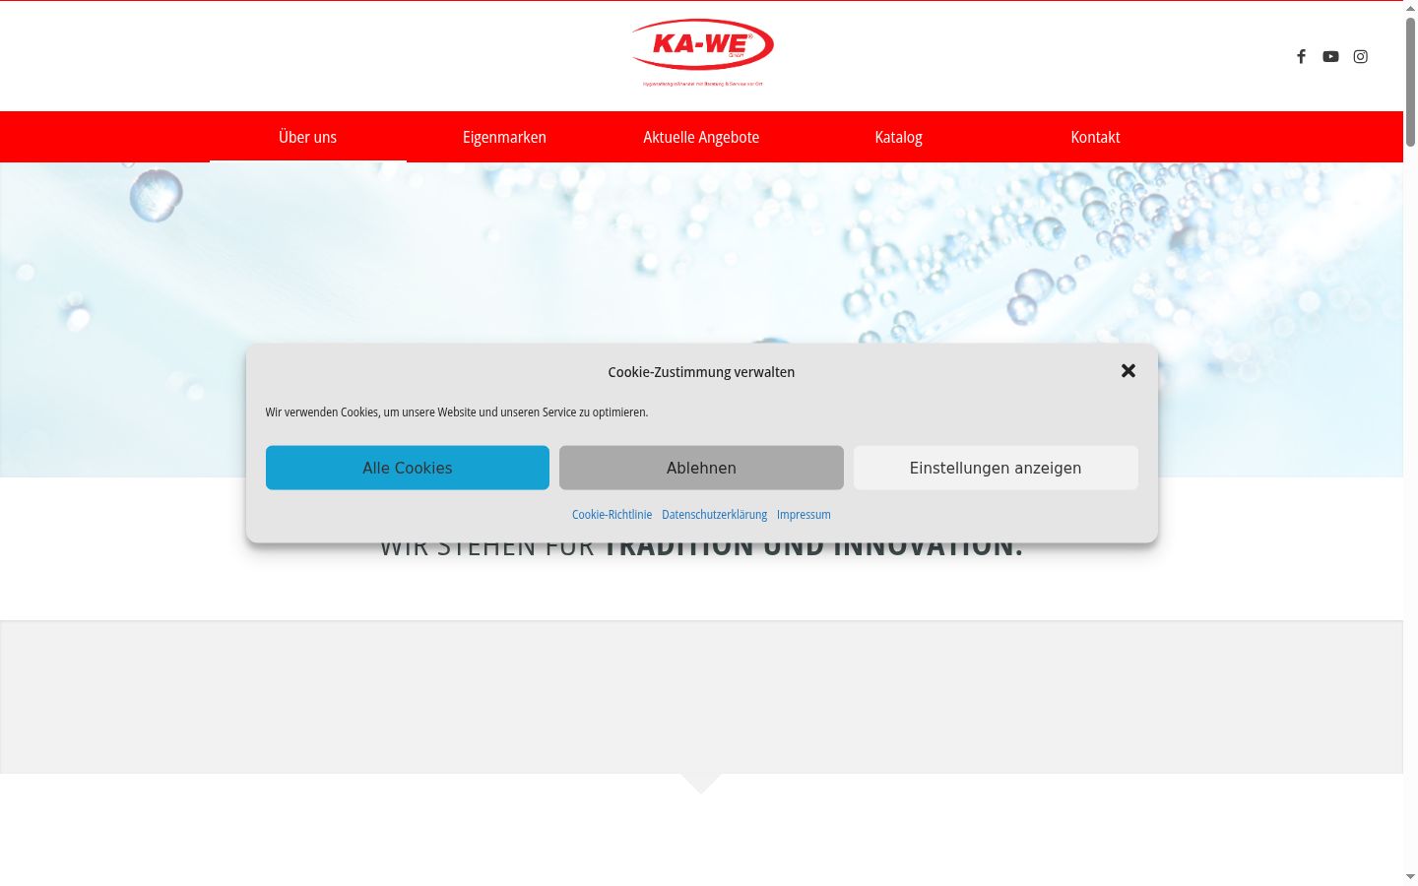Open the YouTube channel icon
This screenshot has width=1418, height=886.
pyautogui.click(x=1330, y=56)
